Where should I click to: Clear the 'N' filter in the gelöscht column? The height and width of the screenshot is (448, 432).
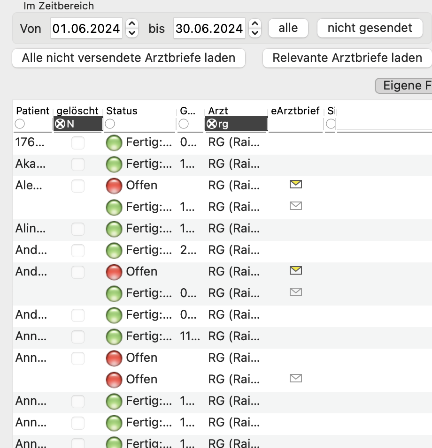pyautogui.click(x=60, y=124)
